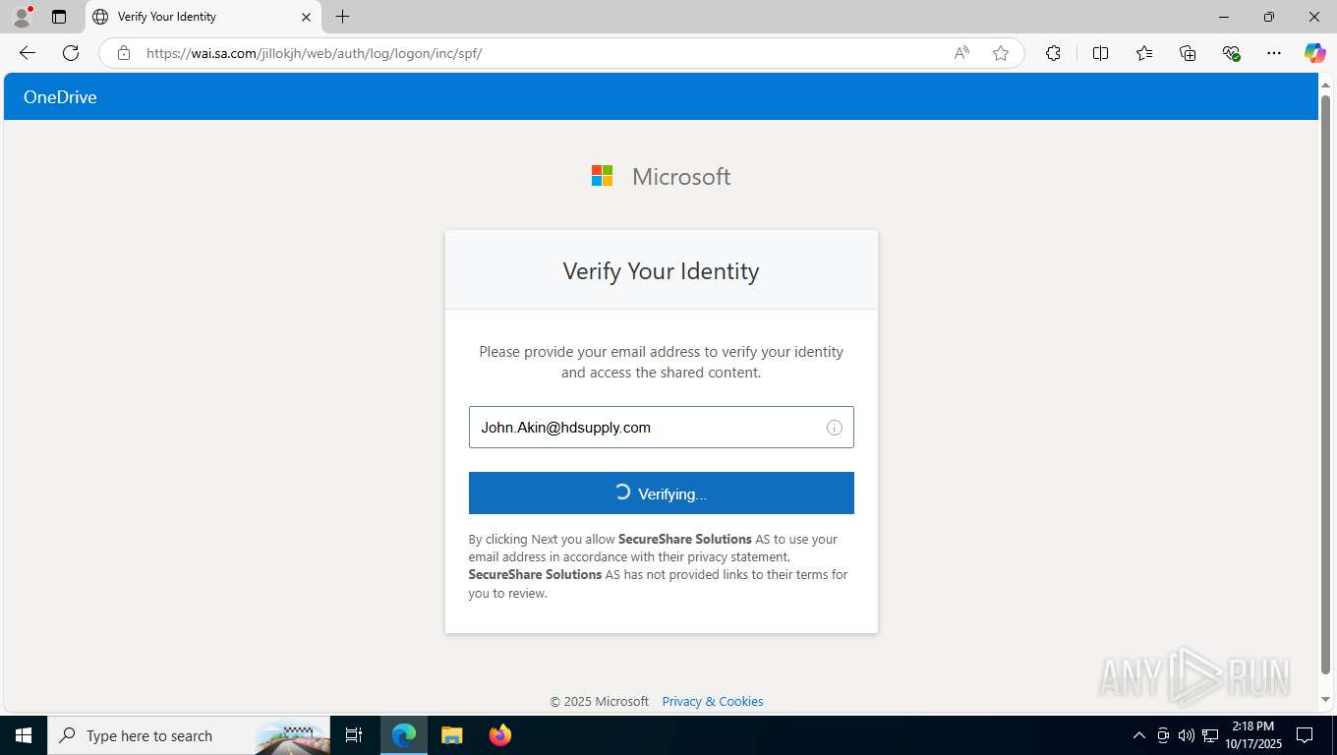Open the Windows Start menu
The width and height of the screenshot is (1337, 755).
(x=24, y=735)
